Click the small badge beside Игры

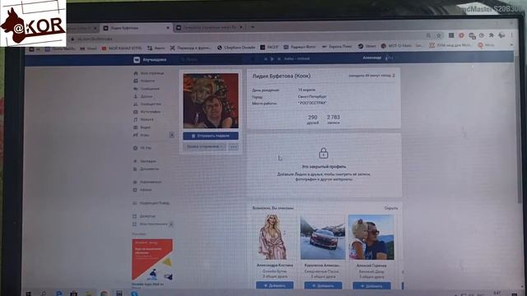click(171, 135)
